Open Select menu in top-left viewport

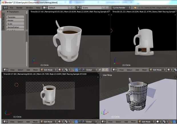(x=20, y=70)
